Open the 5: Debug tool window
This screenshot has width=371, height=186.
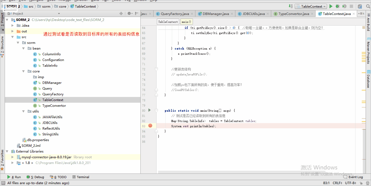point(35,177)
